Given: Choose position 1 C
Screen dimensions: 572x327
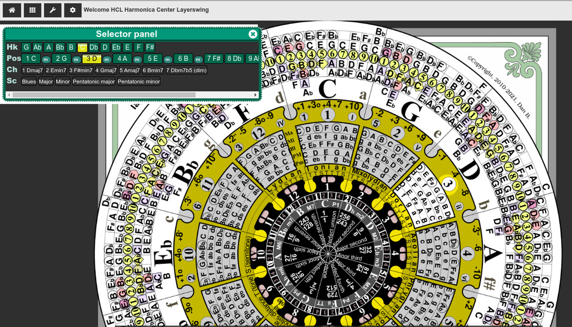Looking at the screenshot, I should (31, 59).
